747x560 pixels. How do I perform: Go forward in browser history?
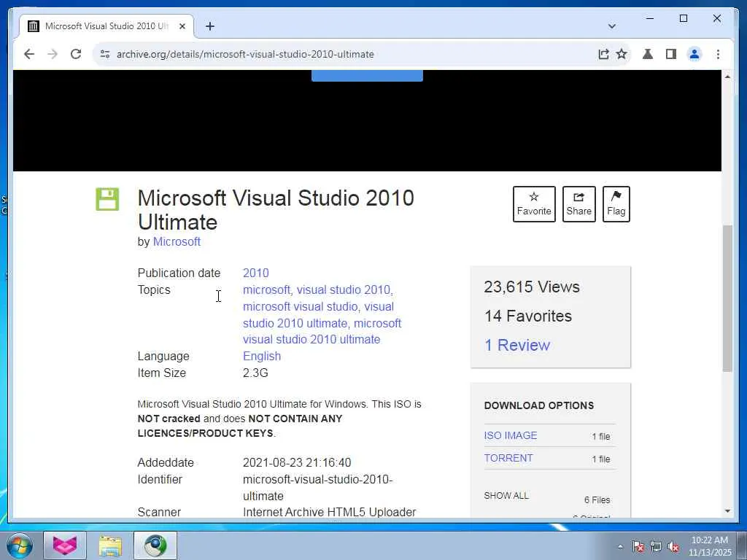pyautogui.click(x=53, y=54)
